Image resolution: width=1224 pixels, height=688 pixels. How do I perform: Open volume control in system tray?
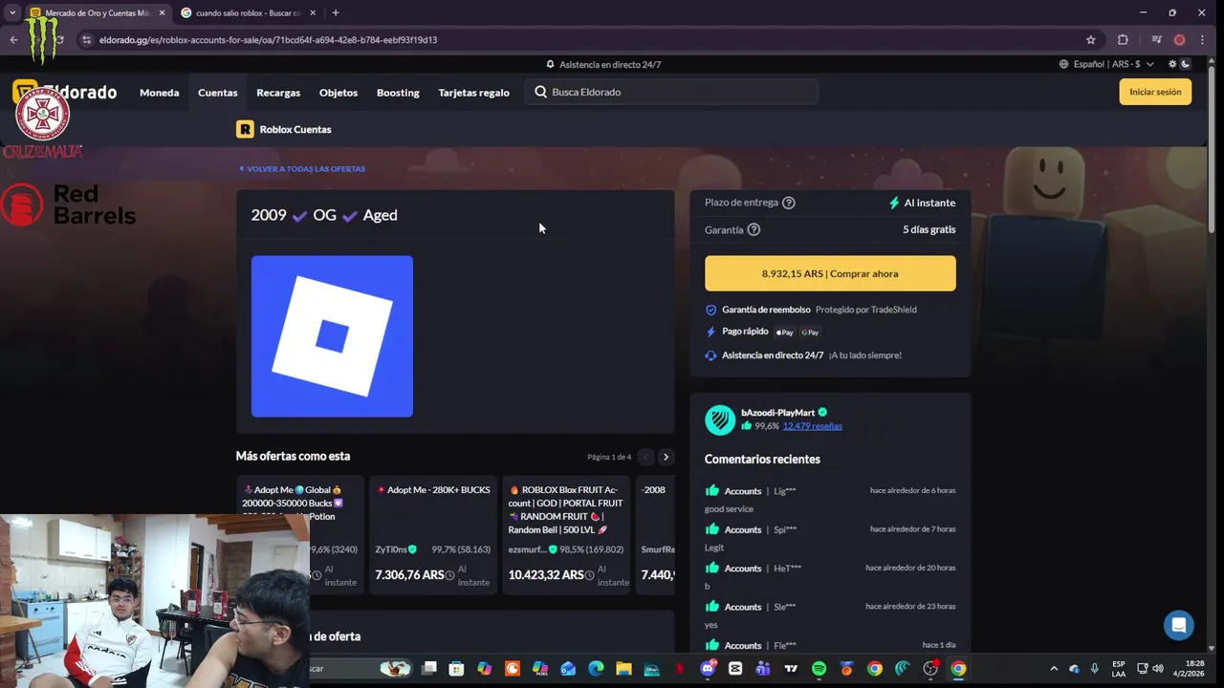pos(1158,669)
